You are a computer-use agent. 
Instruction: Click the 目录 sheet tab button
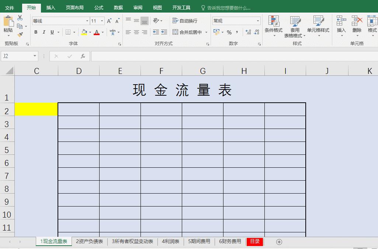pos(254,241)
